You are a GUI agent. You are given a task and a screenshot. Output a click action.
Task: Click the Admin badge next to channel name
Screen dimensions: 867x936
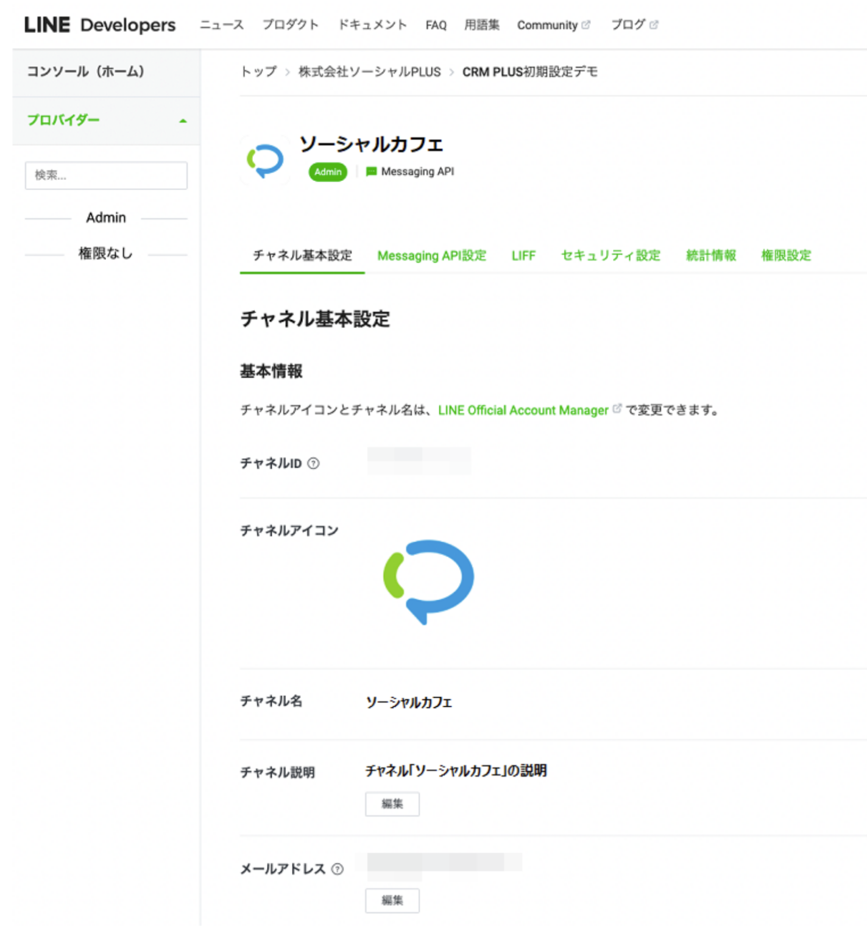point(328,172)
